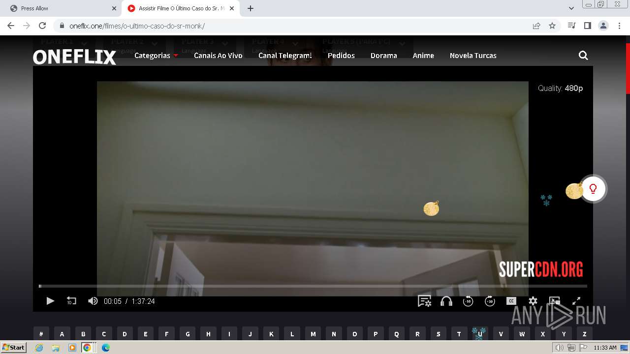Share this page icon
This screenshot has height=354, width=630.
[536, 26]
